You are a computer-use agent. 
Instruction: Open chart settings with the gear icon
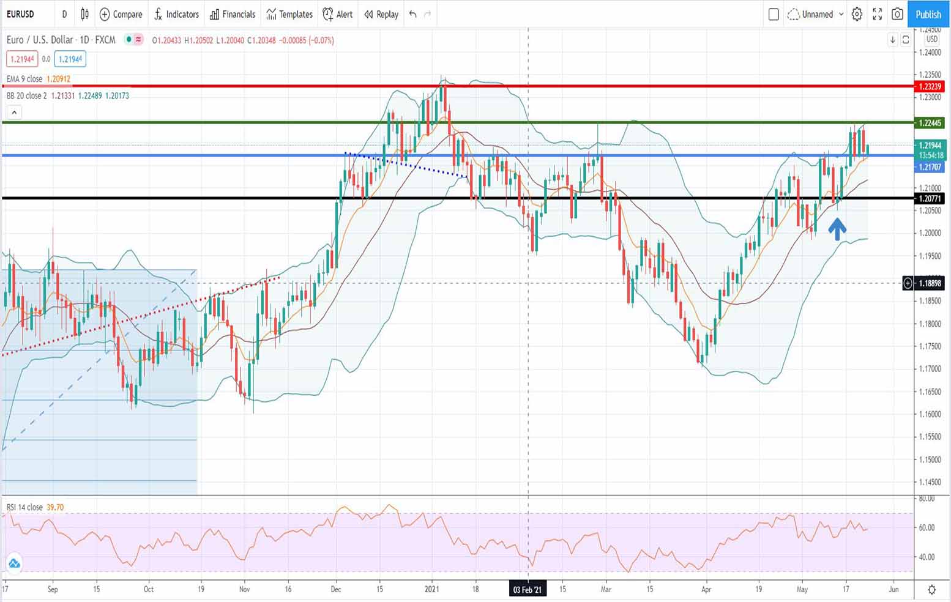857,14
